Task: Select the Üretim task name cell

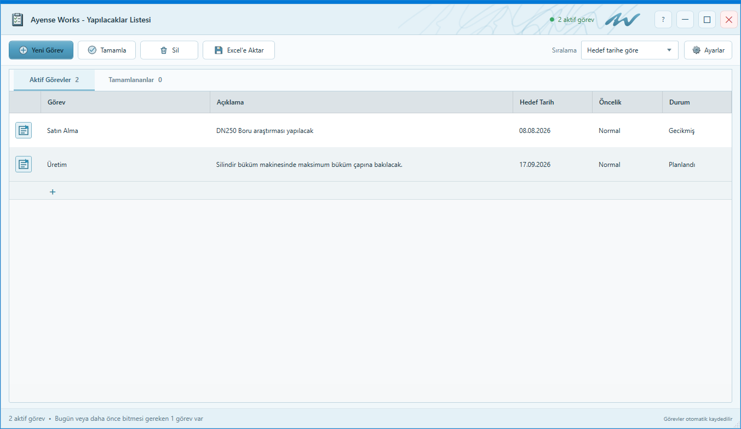Action: 125,165
